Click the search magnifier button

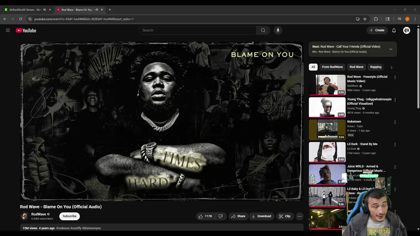pos(263,30)
